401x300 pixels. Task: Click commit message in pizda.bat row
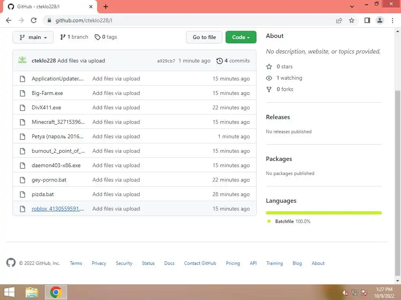point(116,194)
